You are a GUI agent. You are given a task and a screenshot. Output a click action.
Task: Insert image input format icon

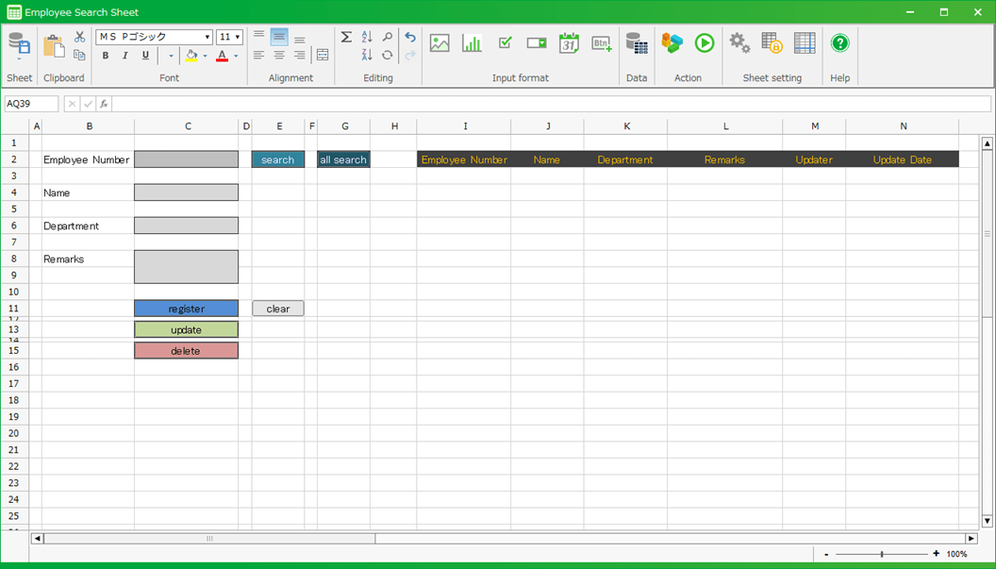440,43
